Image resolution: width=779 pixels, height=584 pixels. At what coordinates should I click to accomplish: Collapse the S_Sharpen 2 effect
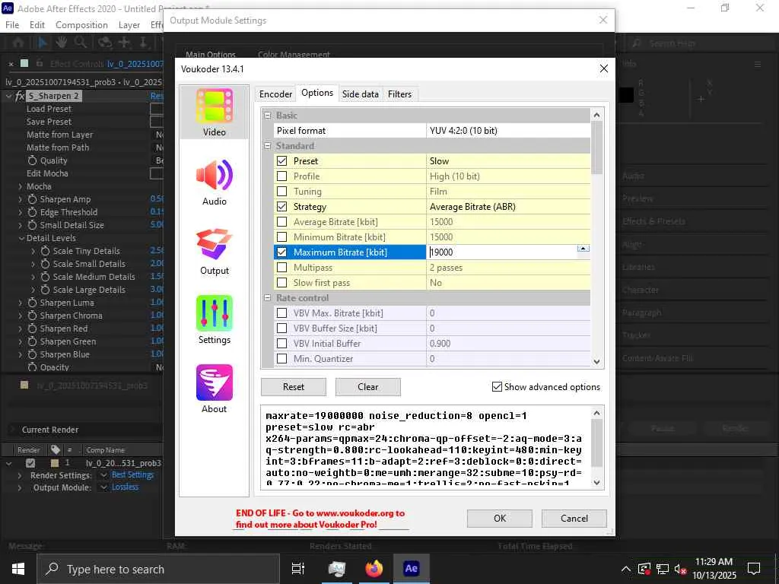point(8,97)
